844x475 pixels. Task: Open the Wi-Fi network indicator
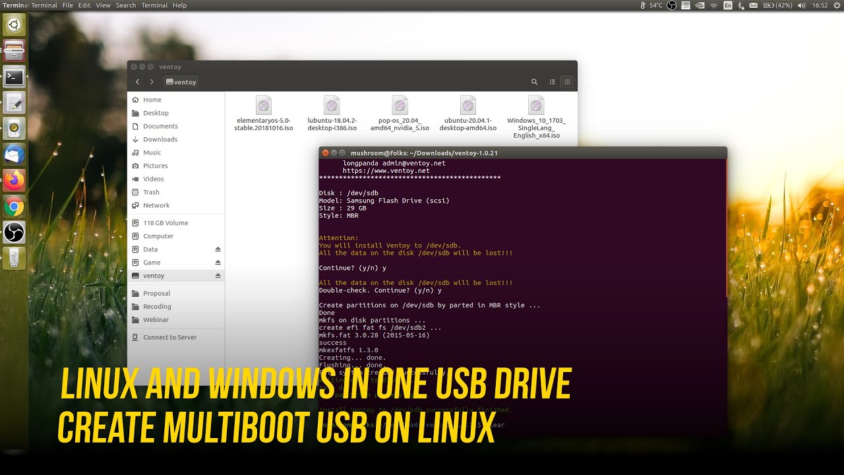tap(713, 5)
